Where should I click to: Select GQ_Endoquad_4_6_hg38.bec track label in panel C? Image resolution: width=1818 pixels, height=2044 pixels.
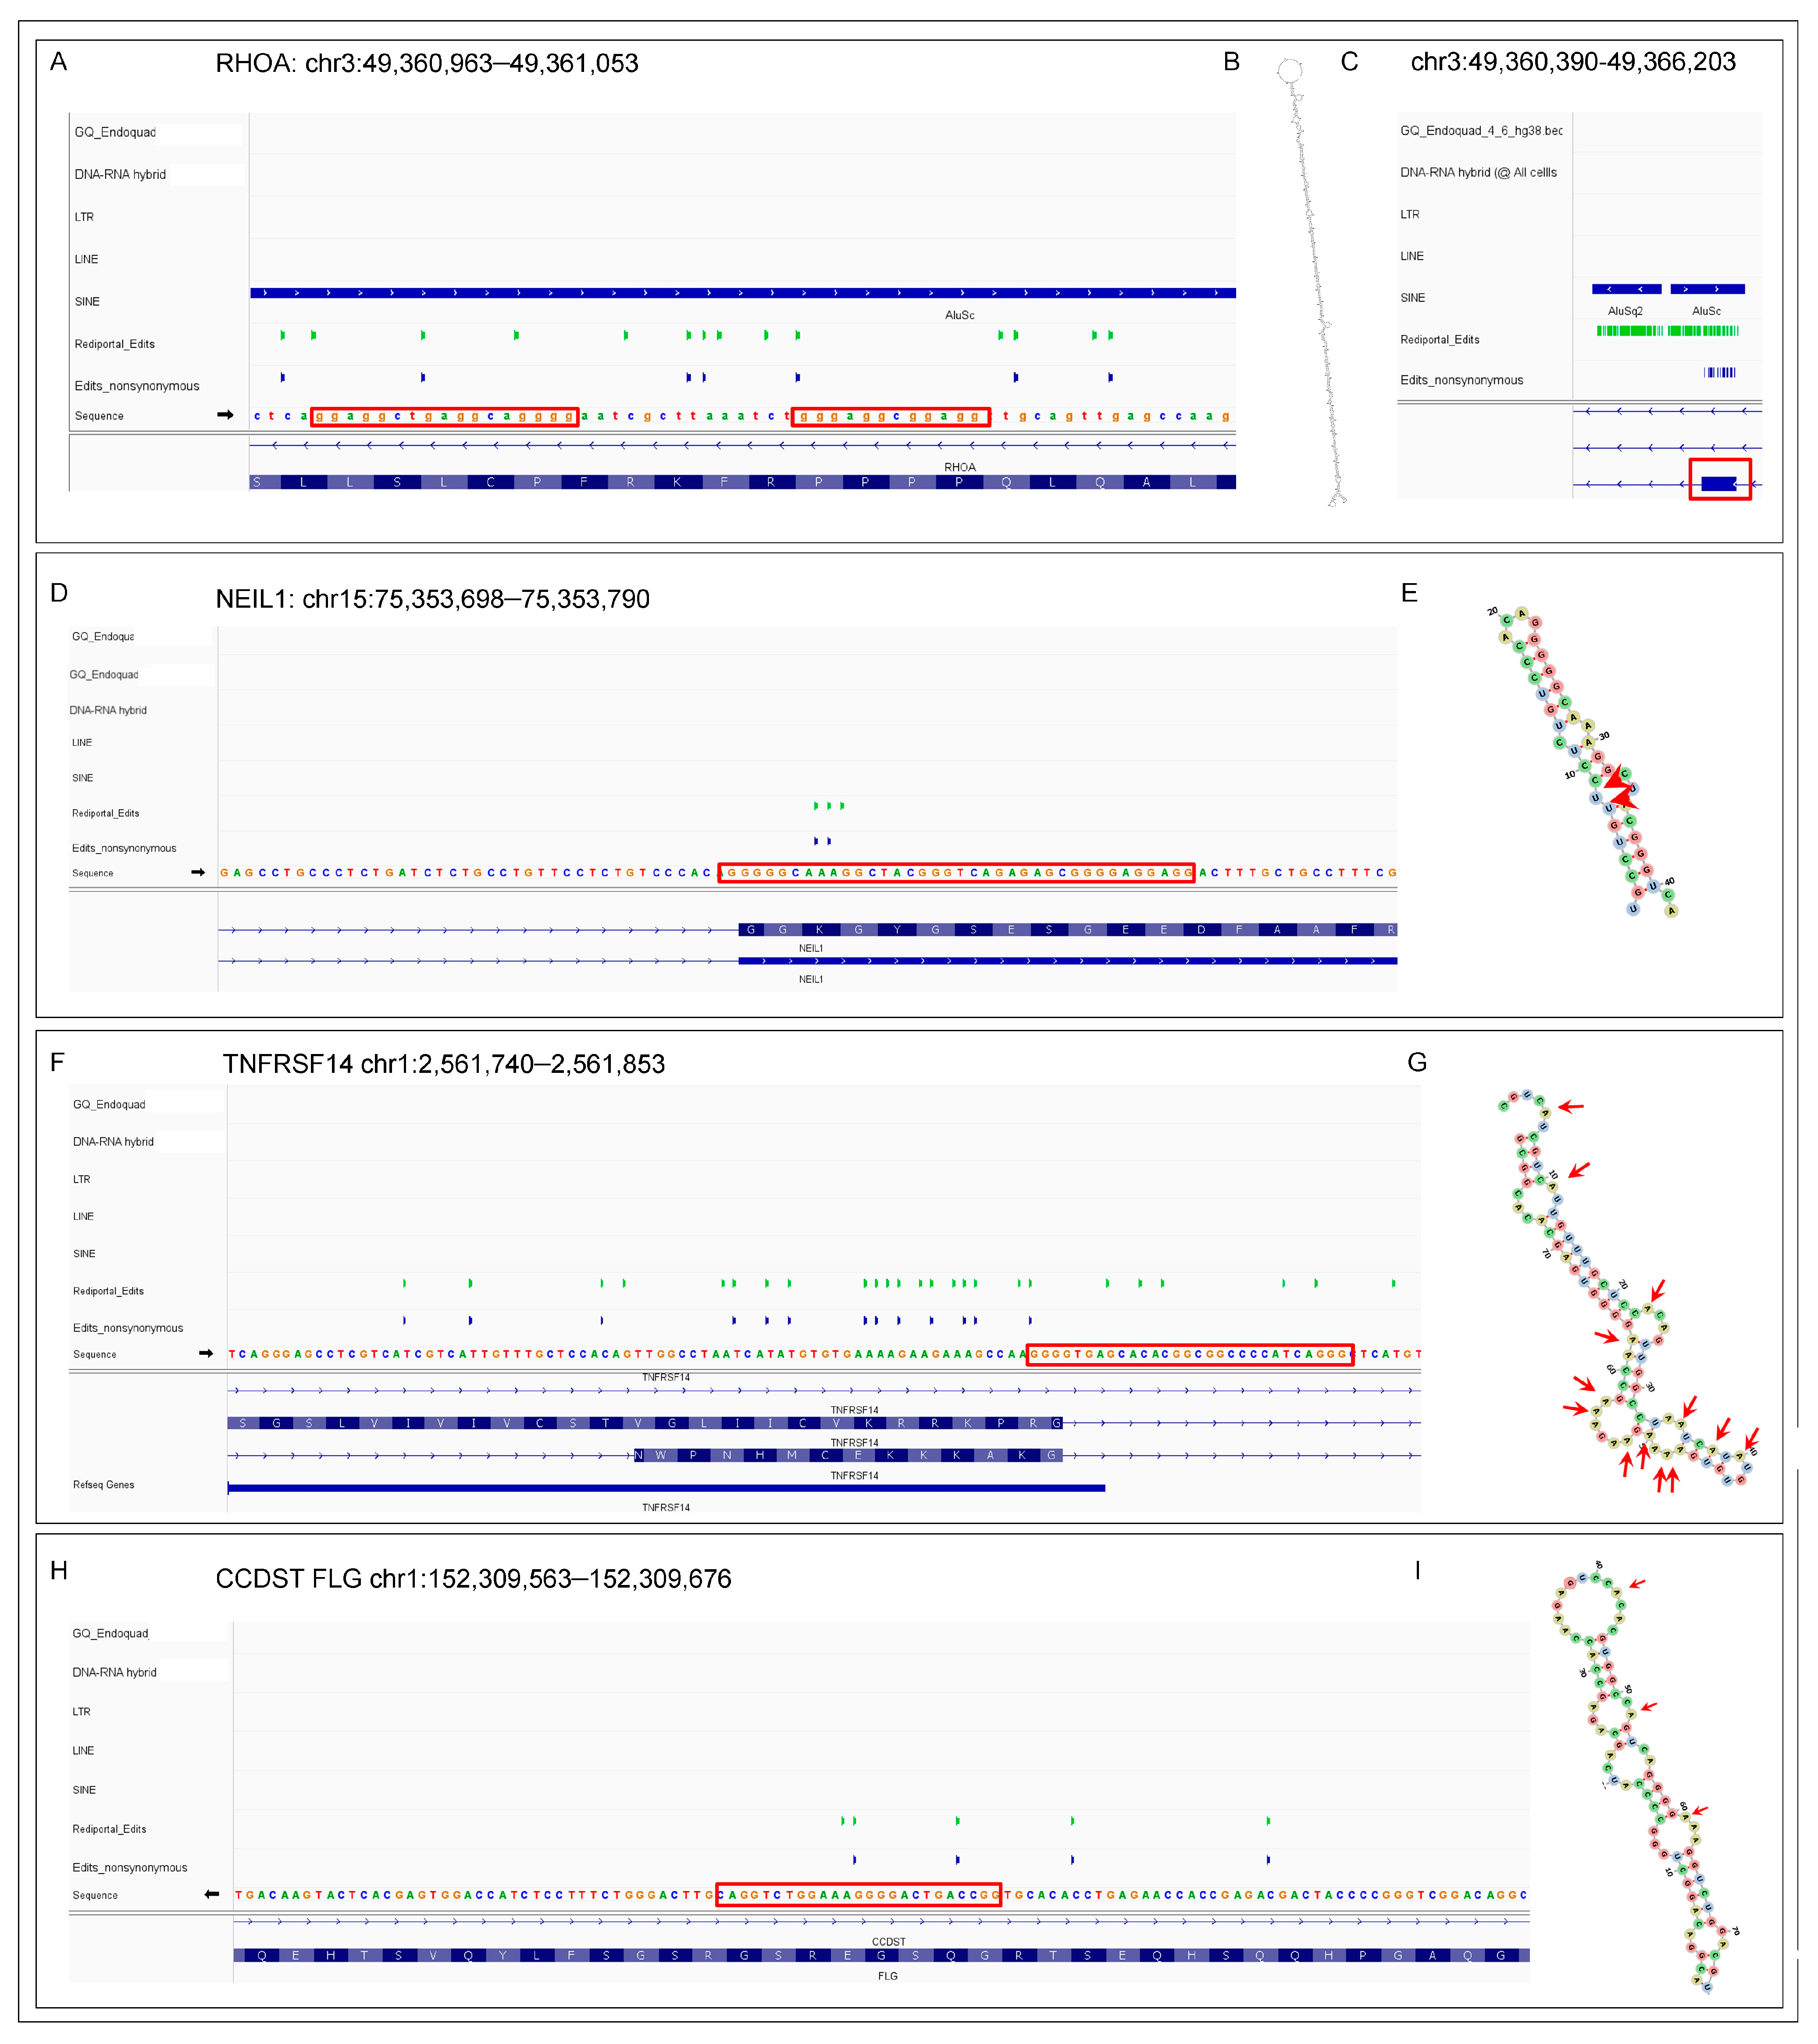click(1481, 131)
